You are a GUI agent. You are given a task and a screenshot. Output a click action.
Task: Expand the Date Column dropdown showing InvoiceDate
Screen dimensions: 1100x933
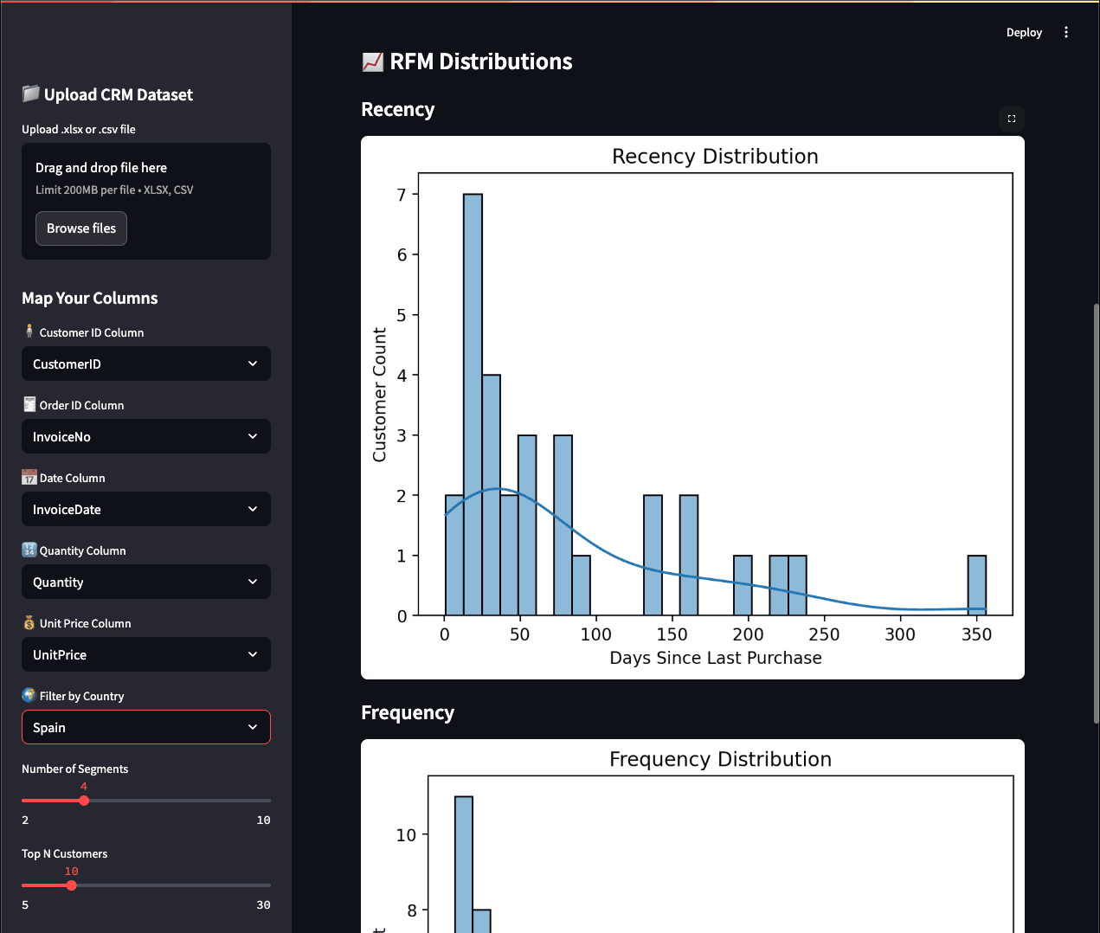(x=145, y=509)
